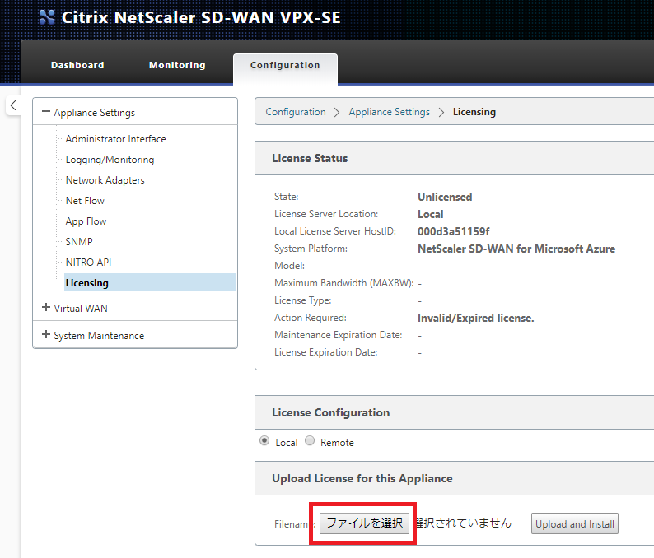The height and width of the screenshot is (558, 654).
Task: Collapse the Appliance Settings section
Action: [x=46, y=112]
